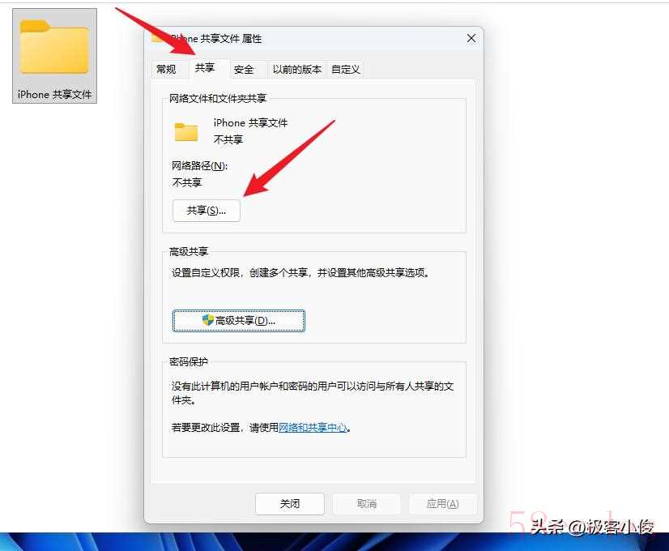Click the 关闭 button
669x551 pixels.
pyautogui.click(x=290, y=504)
